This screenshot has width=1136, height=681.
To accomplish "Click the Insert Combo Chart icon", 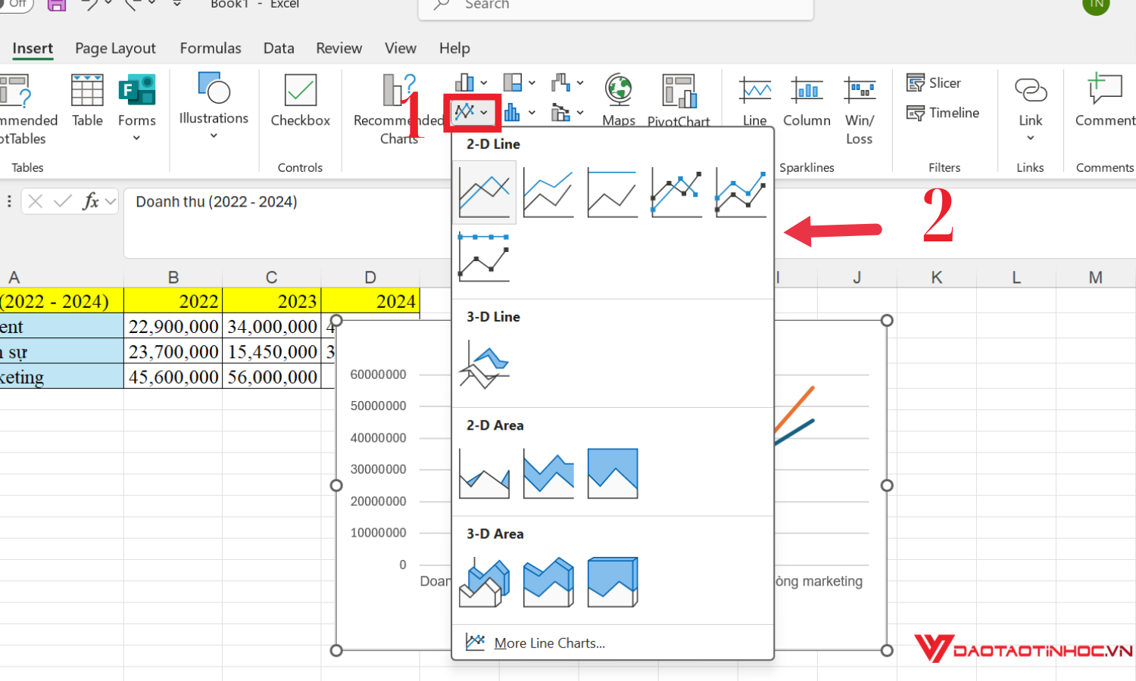I will pyautogui.click(x=560, y=113).
